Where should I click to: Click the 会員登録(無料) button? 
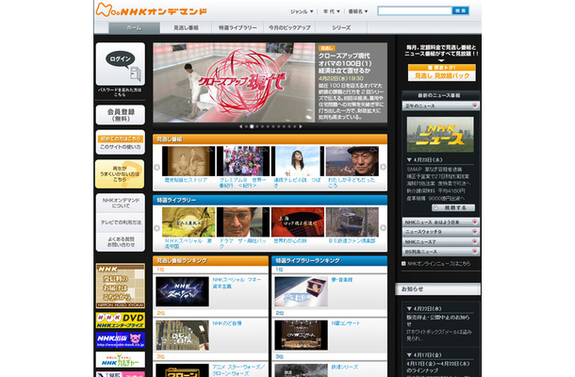121,115
